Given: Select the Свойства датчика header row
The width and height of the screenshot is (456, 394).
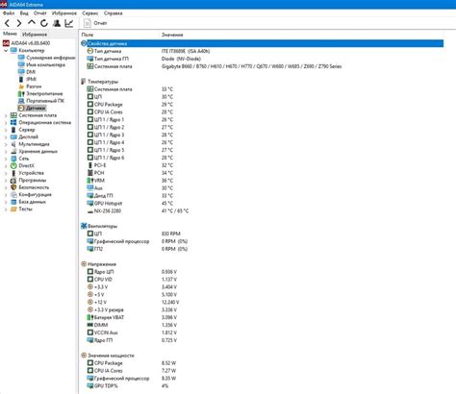Looking at the screenshot, I should click(x=262, y=43).
